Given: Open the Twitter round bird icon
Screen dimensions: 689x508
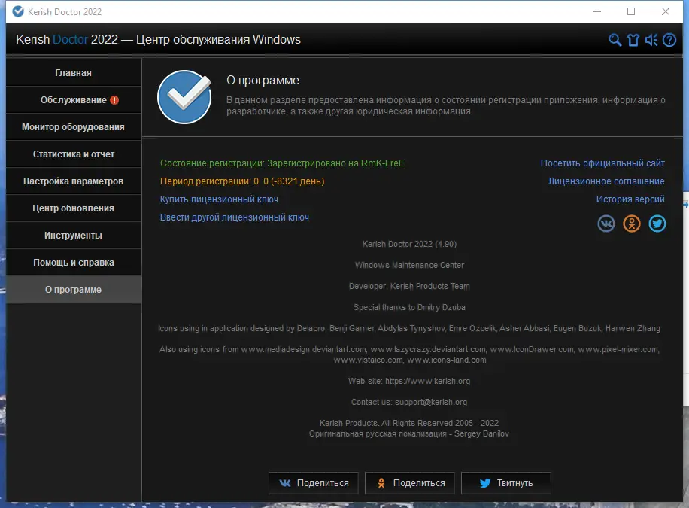Looking at the screenshot, I should 657,224.
